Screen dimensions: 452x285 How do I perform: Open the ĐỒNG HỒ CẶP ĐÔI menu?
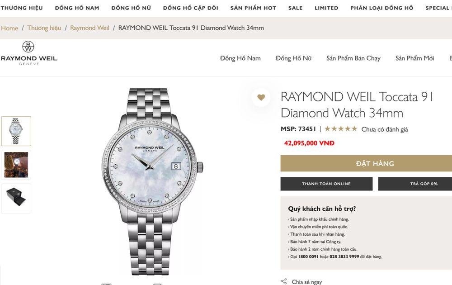click(191, 8)
